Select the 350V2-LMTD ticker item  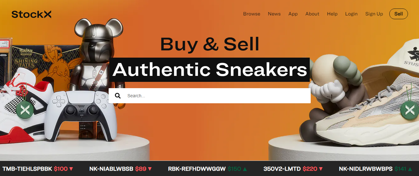293,169
